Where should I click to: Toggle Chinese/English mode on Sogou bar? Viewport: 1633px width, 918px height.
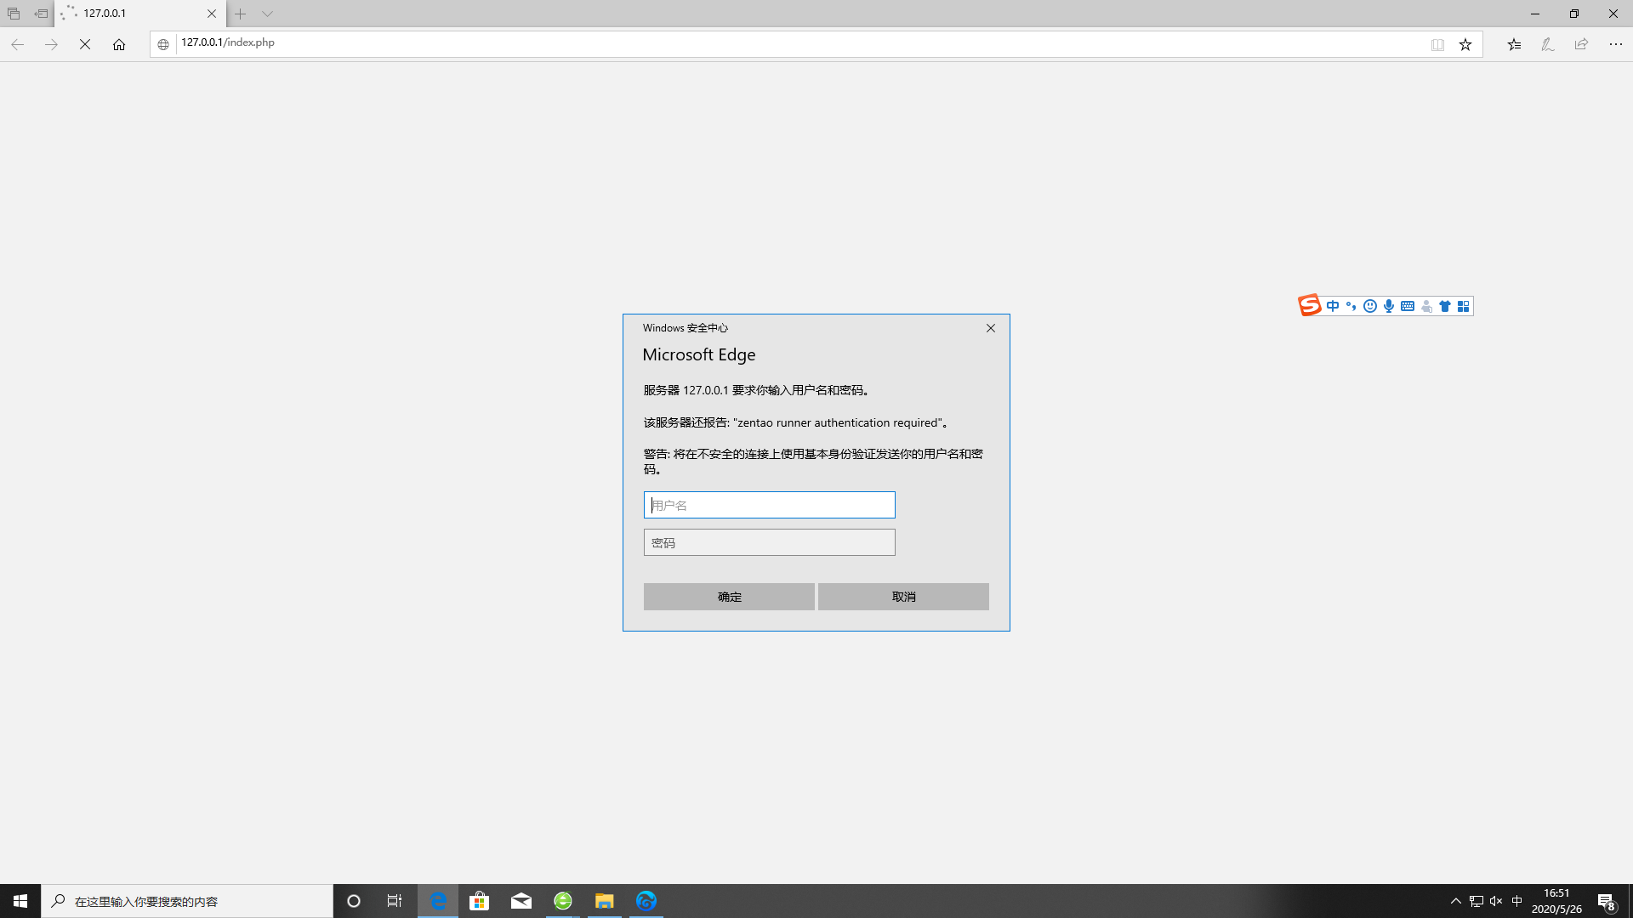pos(1333,306)
